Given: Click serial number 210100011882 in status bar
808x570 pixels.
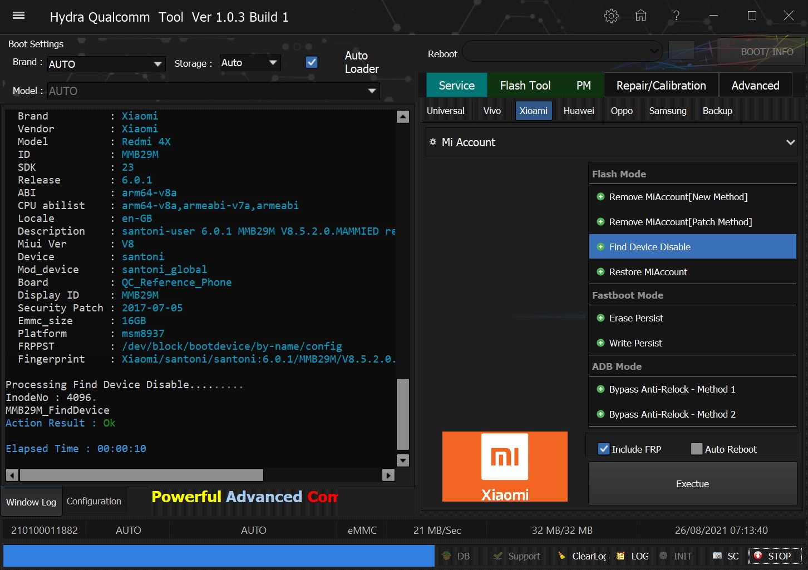Looking at the screenshot, I should [x=45, y=531].
